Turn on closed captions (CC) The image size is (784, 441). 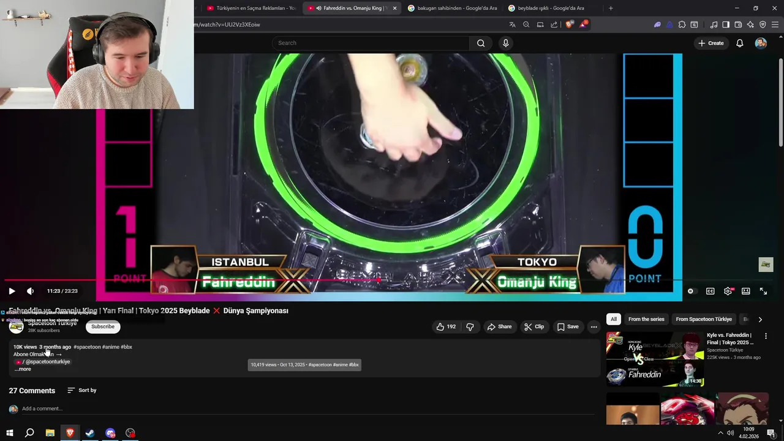tap(710, 291)
